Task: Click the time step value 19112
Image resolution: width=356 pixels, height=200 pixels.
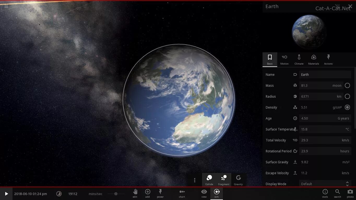Action: [73, 194]
